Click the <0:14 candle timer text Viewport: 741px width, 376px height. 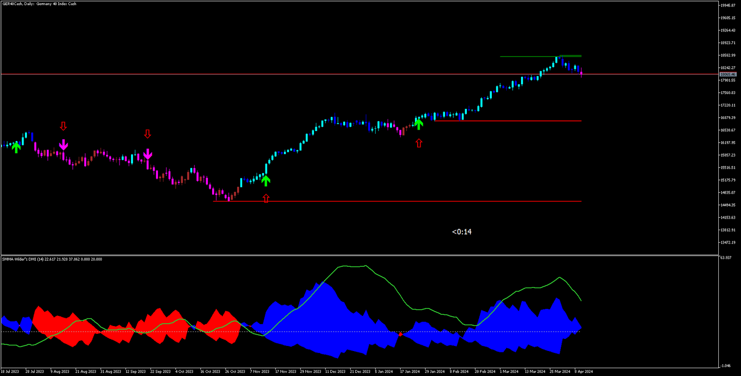pos(462,232)
